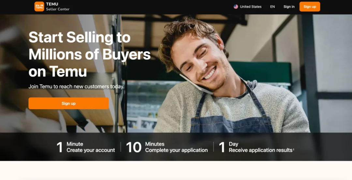352x180 pixels.
Task: Click the Start Selling to Millions headline
Action: pyautogui.click(x=89, y=54)
